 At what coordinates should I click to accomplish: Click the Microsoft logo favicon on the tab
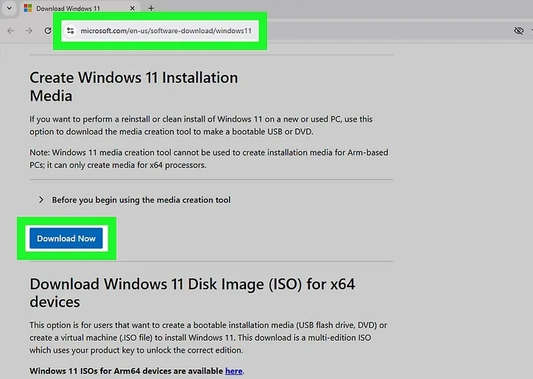27,8
